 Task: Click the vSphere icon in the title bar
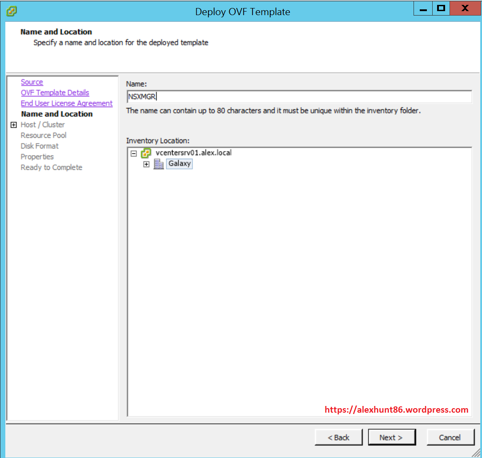(x=12, y=12)
